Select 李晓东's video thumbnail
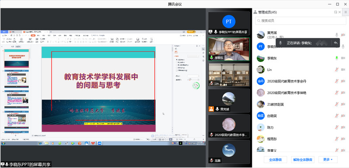 pos(229,49)
